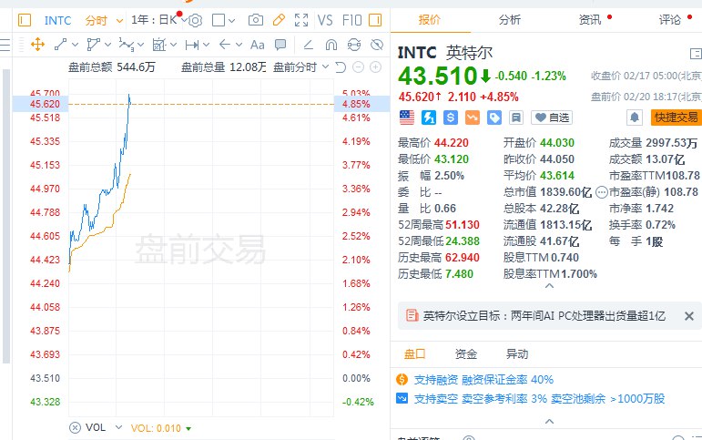Viewport: 702px width, 440px height.
Task: Select the comment bubble note tool
Action: pos(280,45)
